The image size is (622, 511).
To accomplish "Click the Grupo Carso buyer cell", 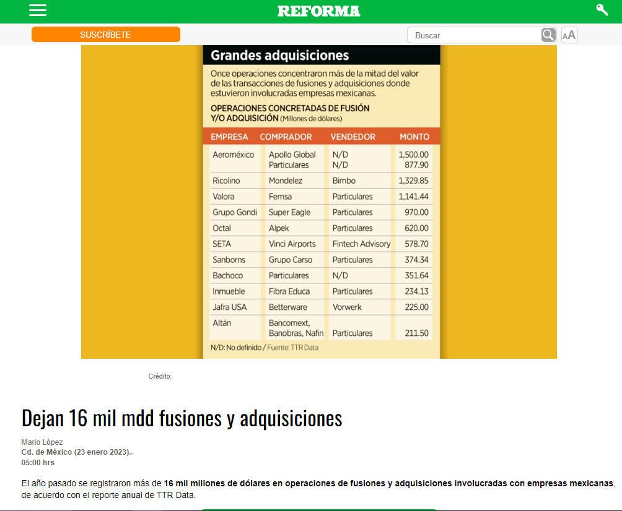I will 290,260.
